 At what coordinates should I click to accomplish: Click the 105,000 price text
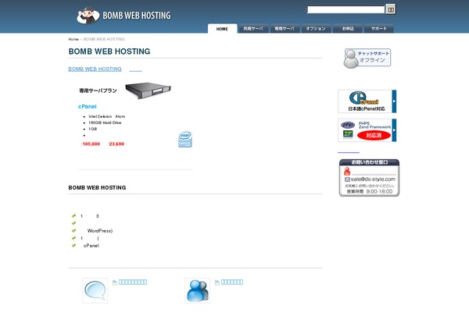click(91, 144)
